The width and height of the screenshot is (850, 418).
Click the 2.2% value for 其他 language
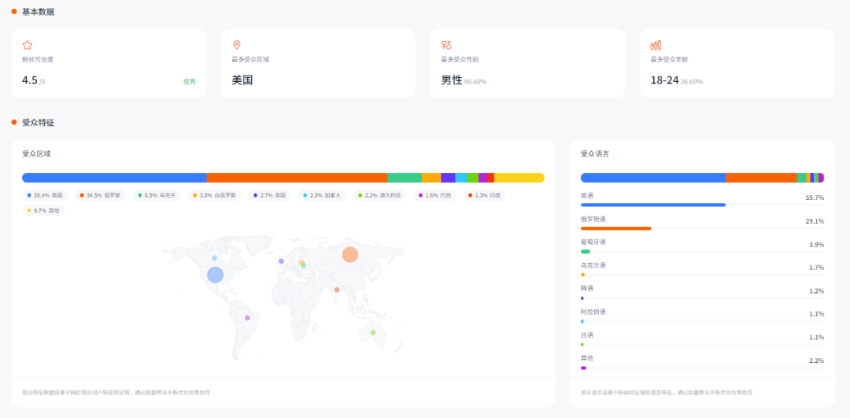tap(816, 361)
